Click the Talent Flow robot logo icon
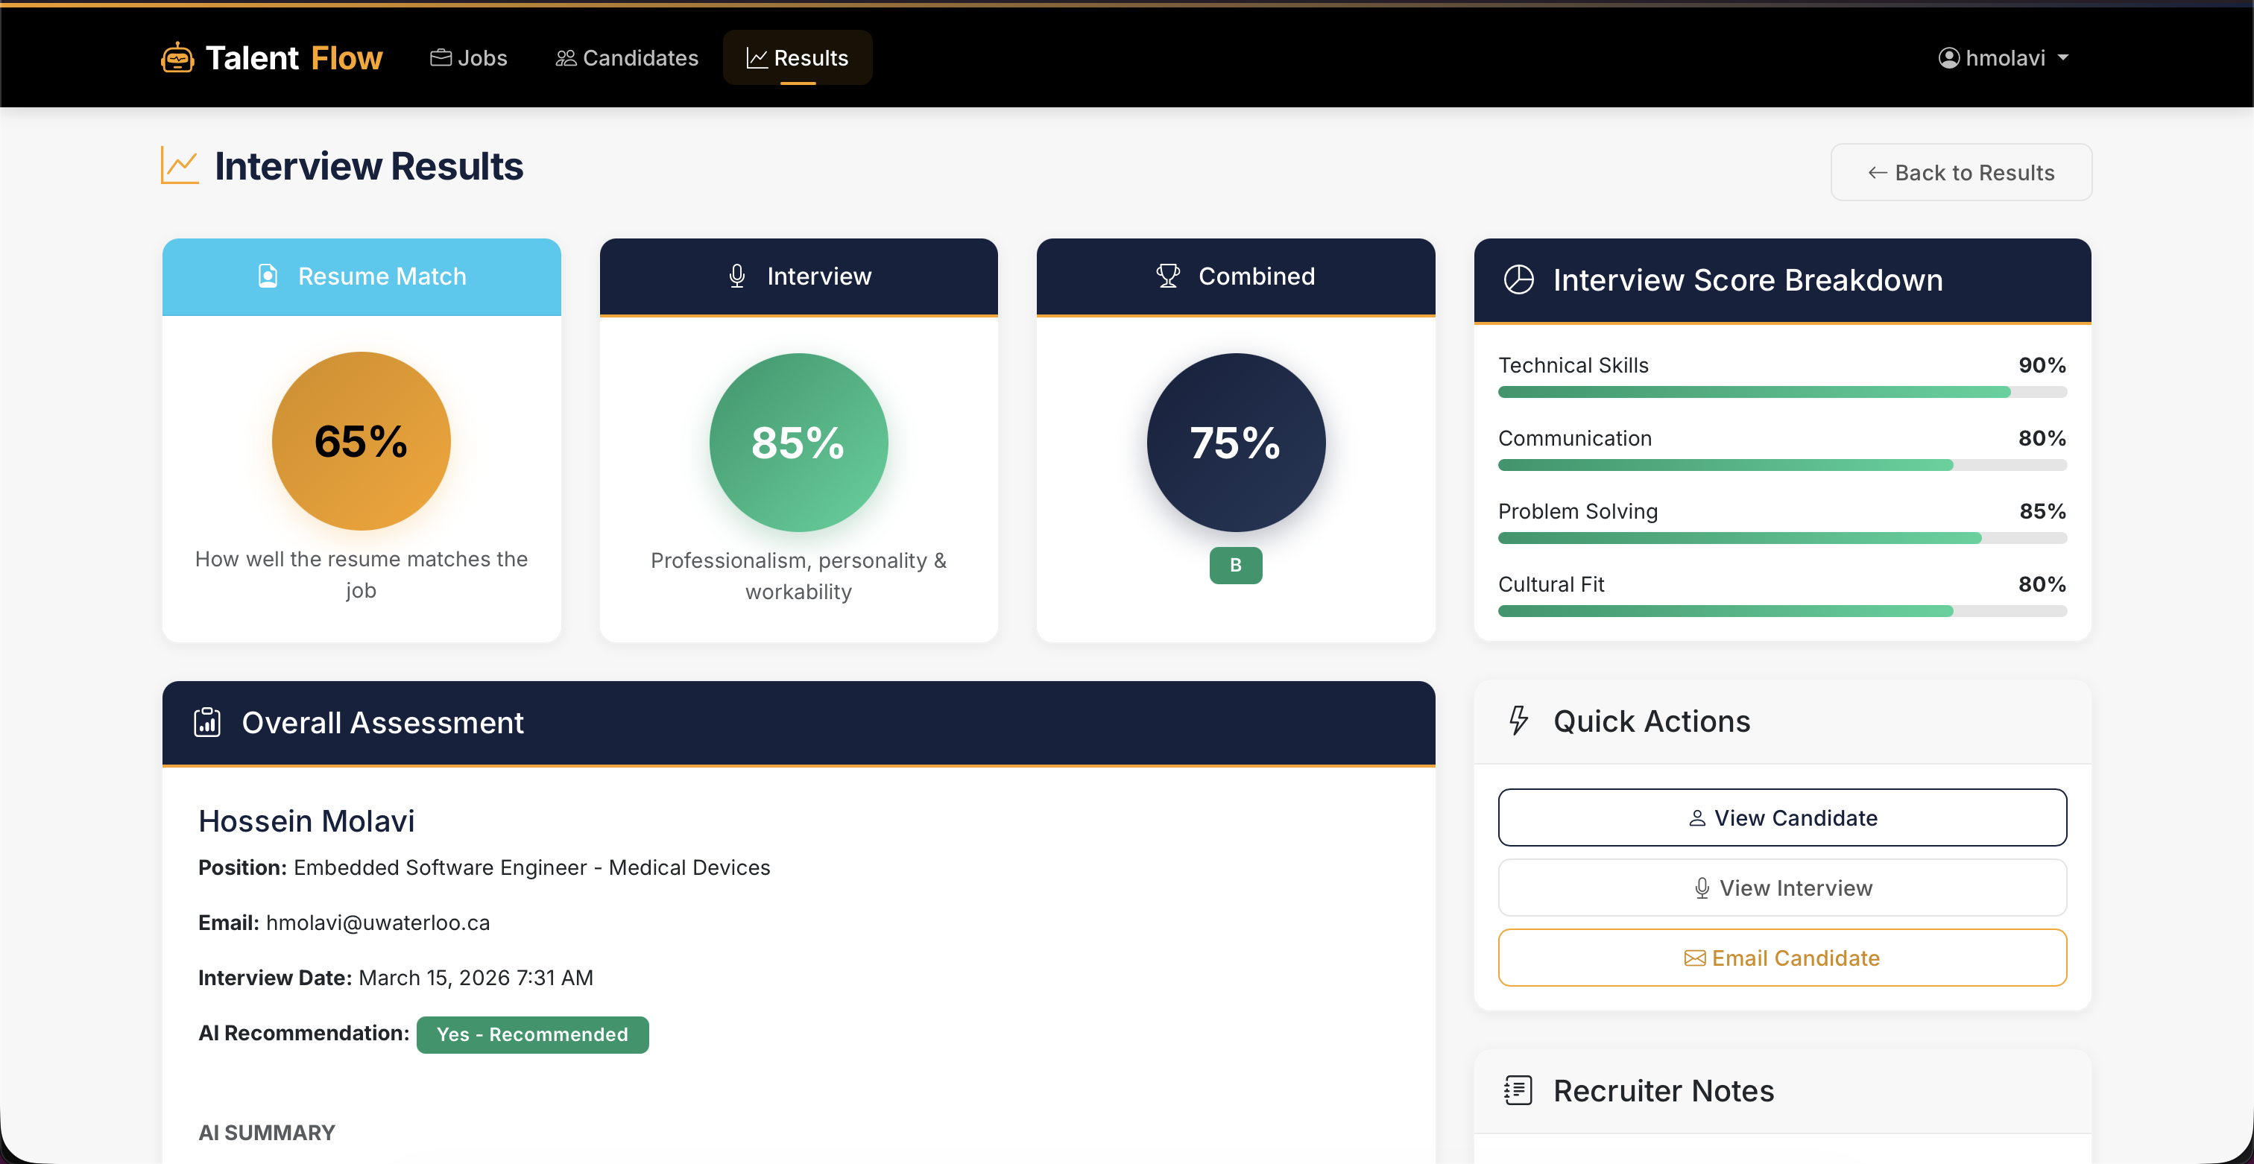This screenshot has height=1164, width=2254. point(177,57)
